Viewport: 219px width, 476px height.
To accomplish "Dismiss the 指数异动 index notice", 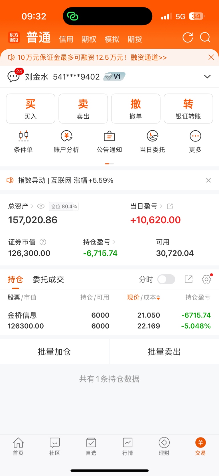I will [208, 180].
